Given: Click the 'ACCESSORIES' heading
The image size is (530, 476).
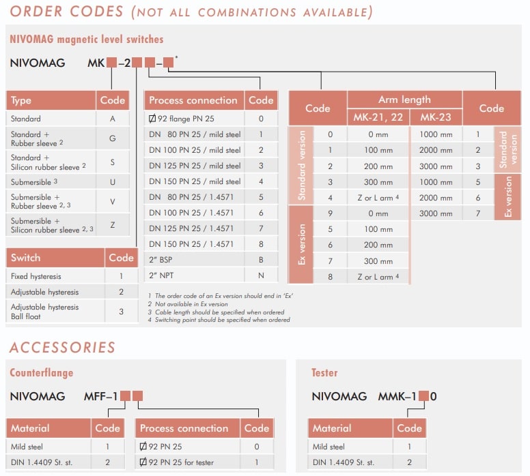Looking at the screenshot, I should pos(63,347).
